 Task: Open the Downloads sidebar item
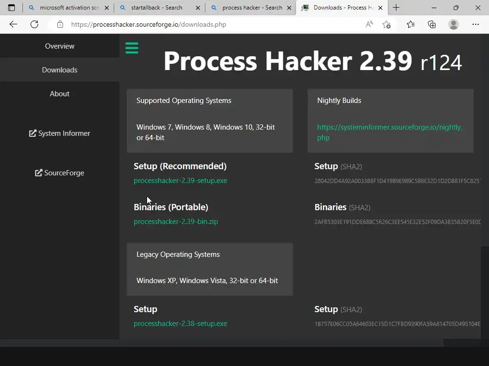click(x=60, y=70)
